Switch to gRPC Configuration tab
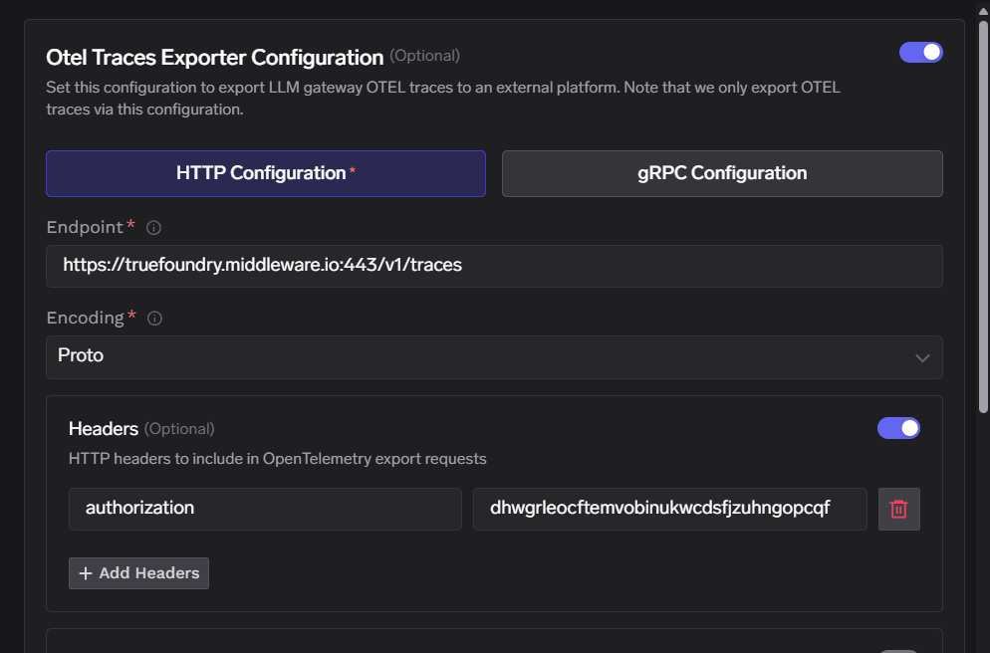 coord(722,173)
